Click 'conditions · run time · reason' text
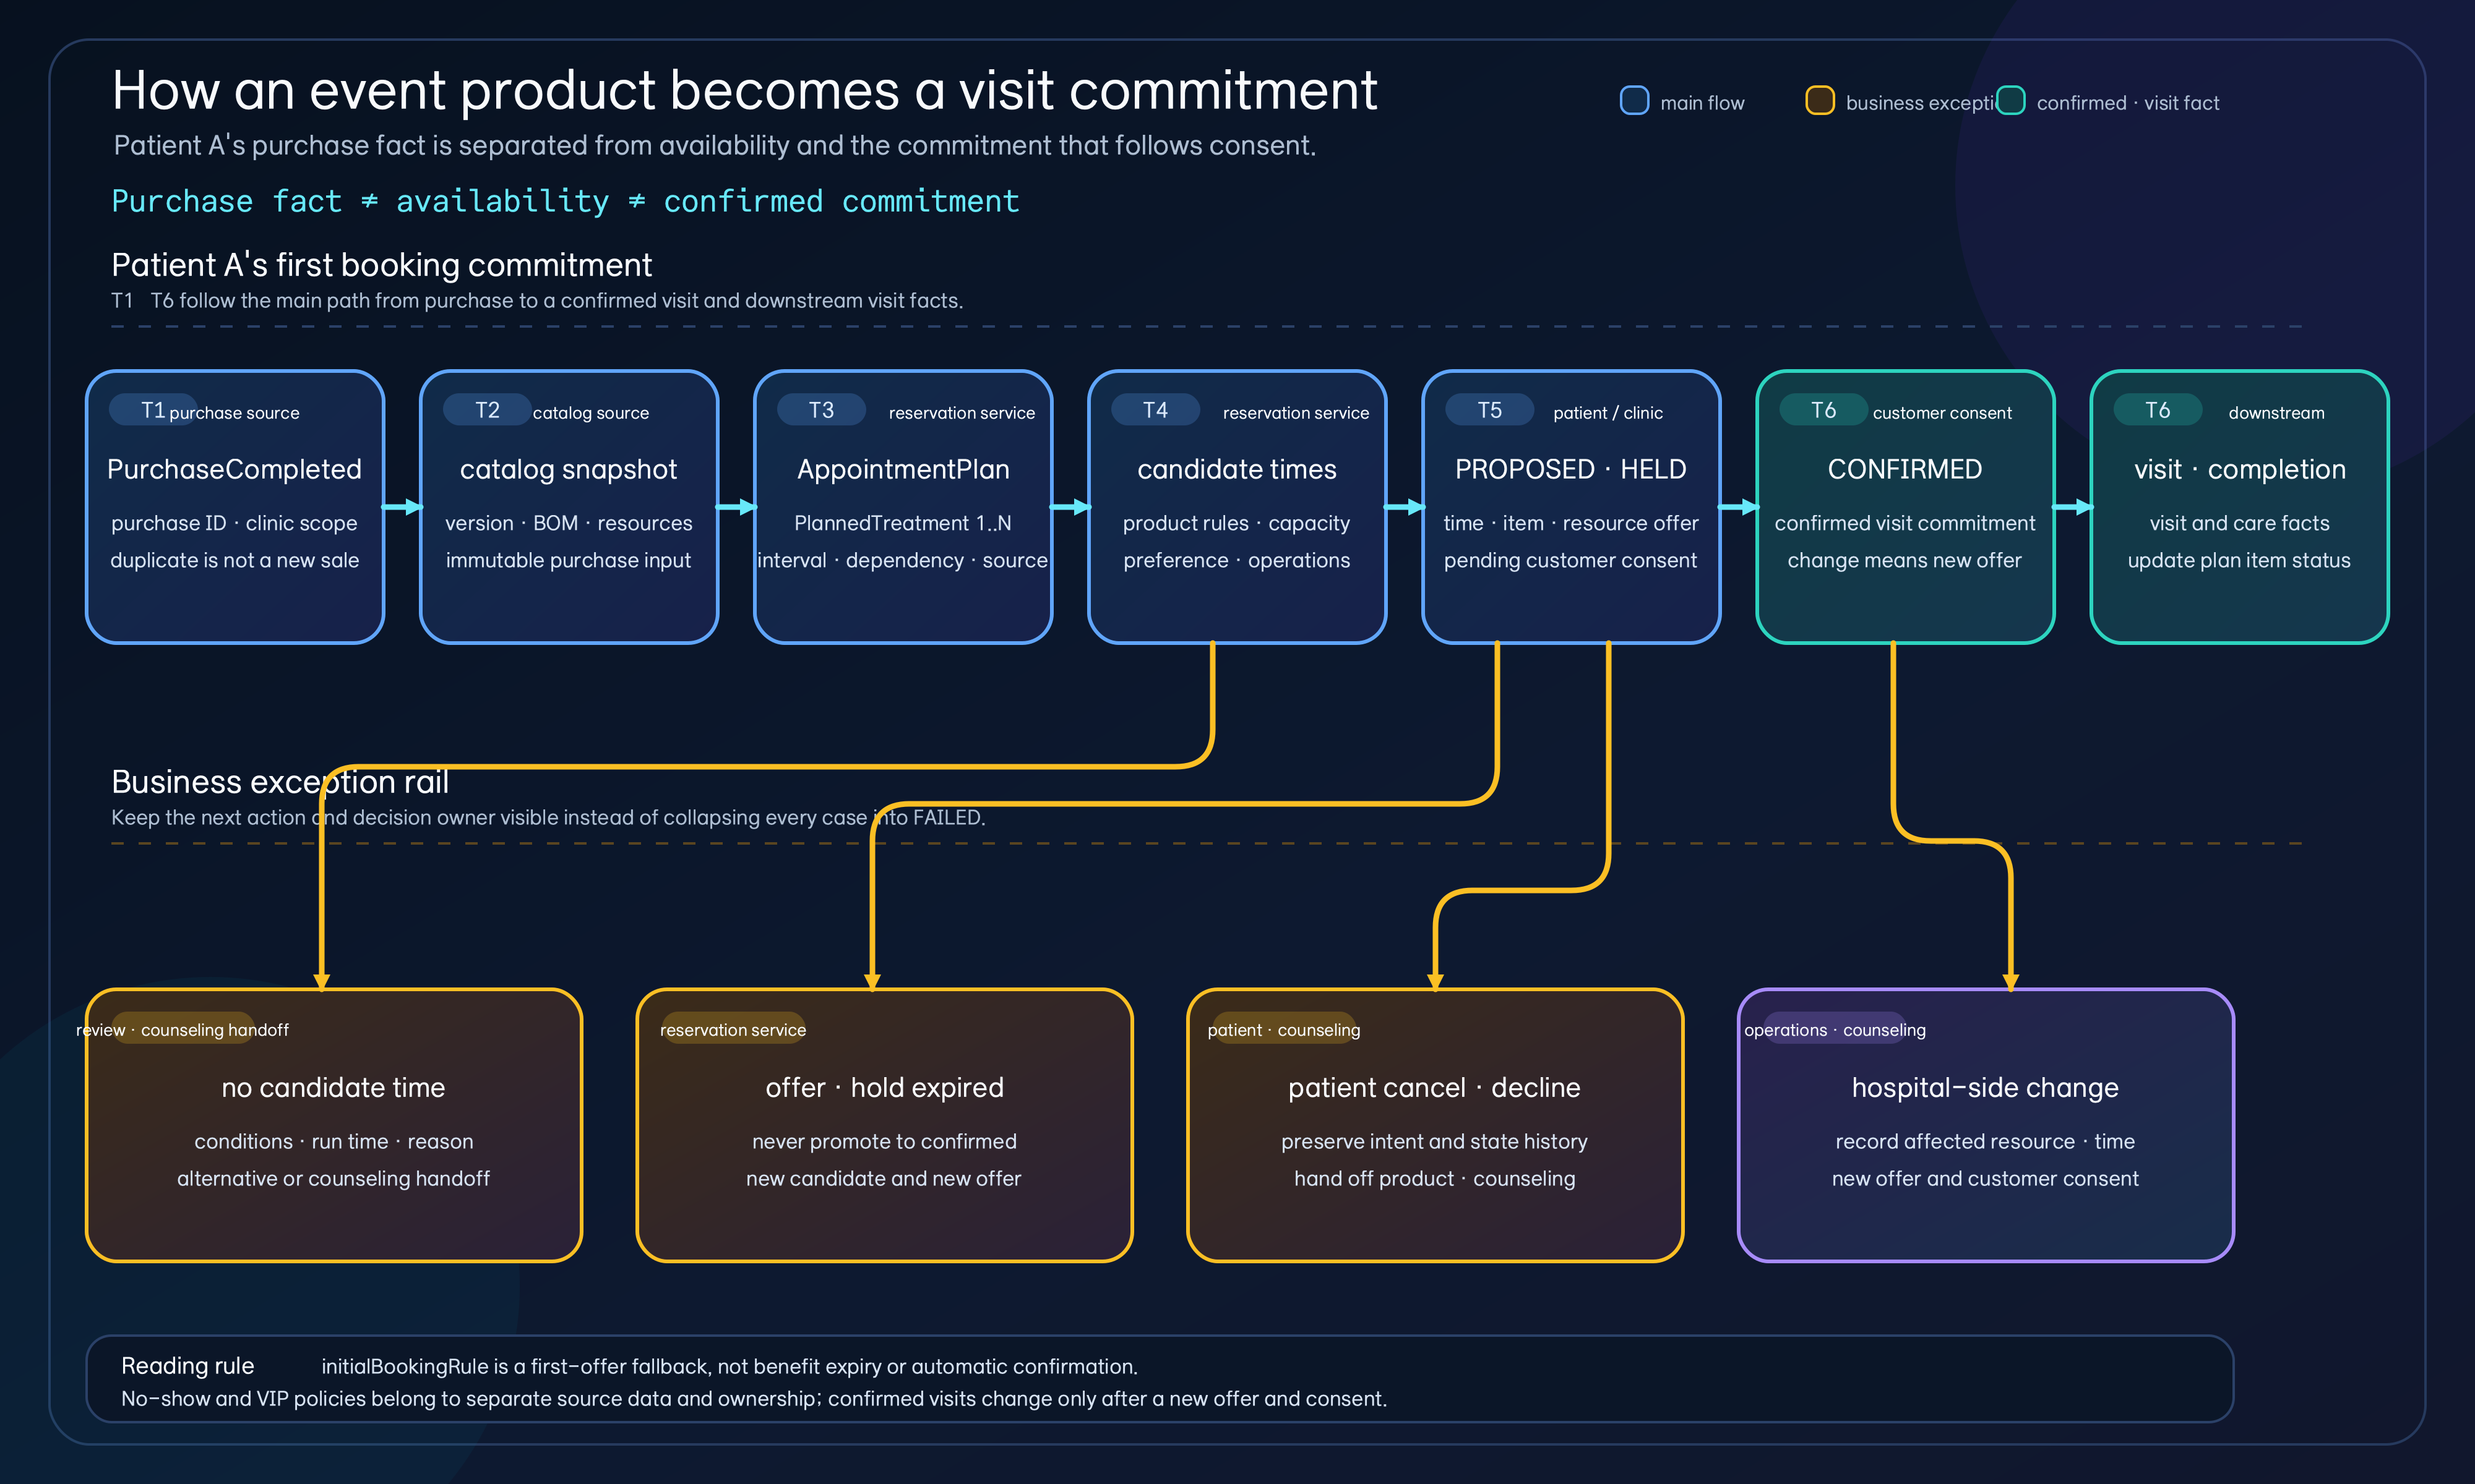The height and width of the screenshot is (1484, 2475). [x=333, y=1141]
